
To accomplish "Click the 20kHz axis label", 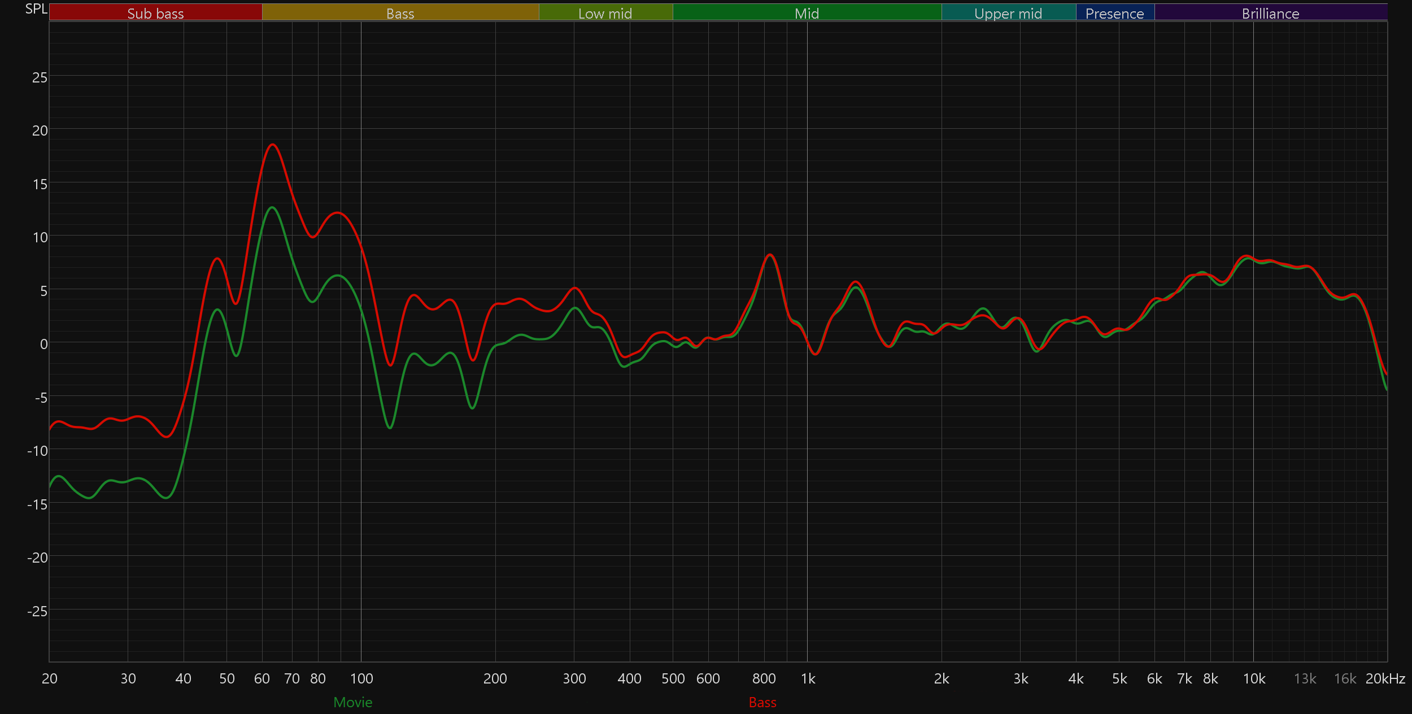I will [1385, 678].
